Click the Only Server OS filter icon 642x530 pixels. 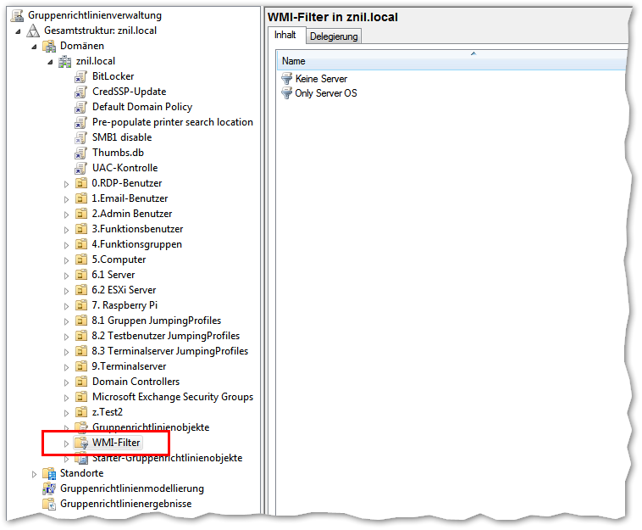[287, 93]
